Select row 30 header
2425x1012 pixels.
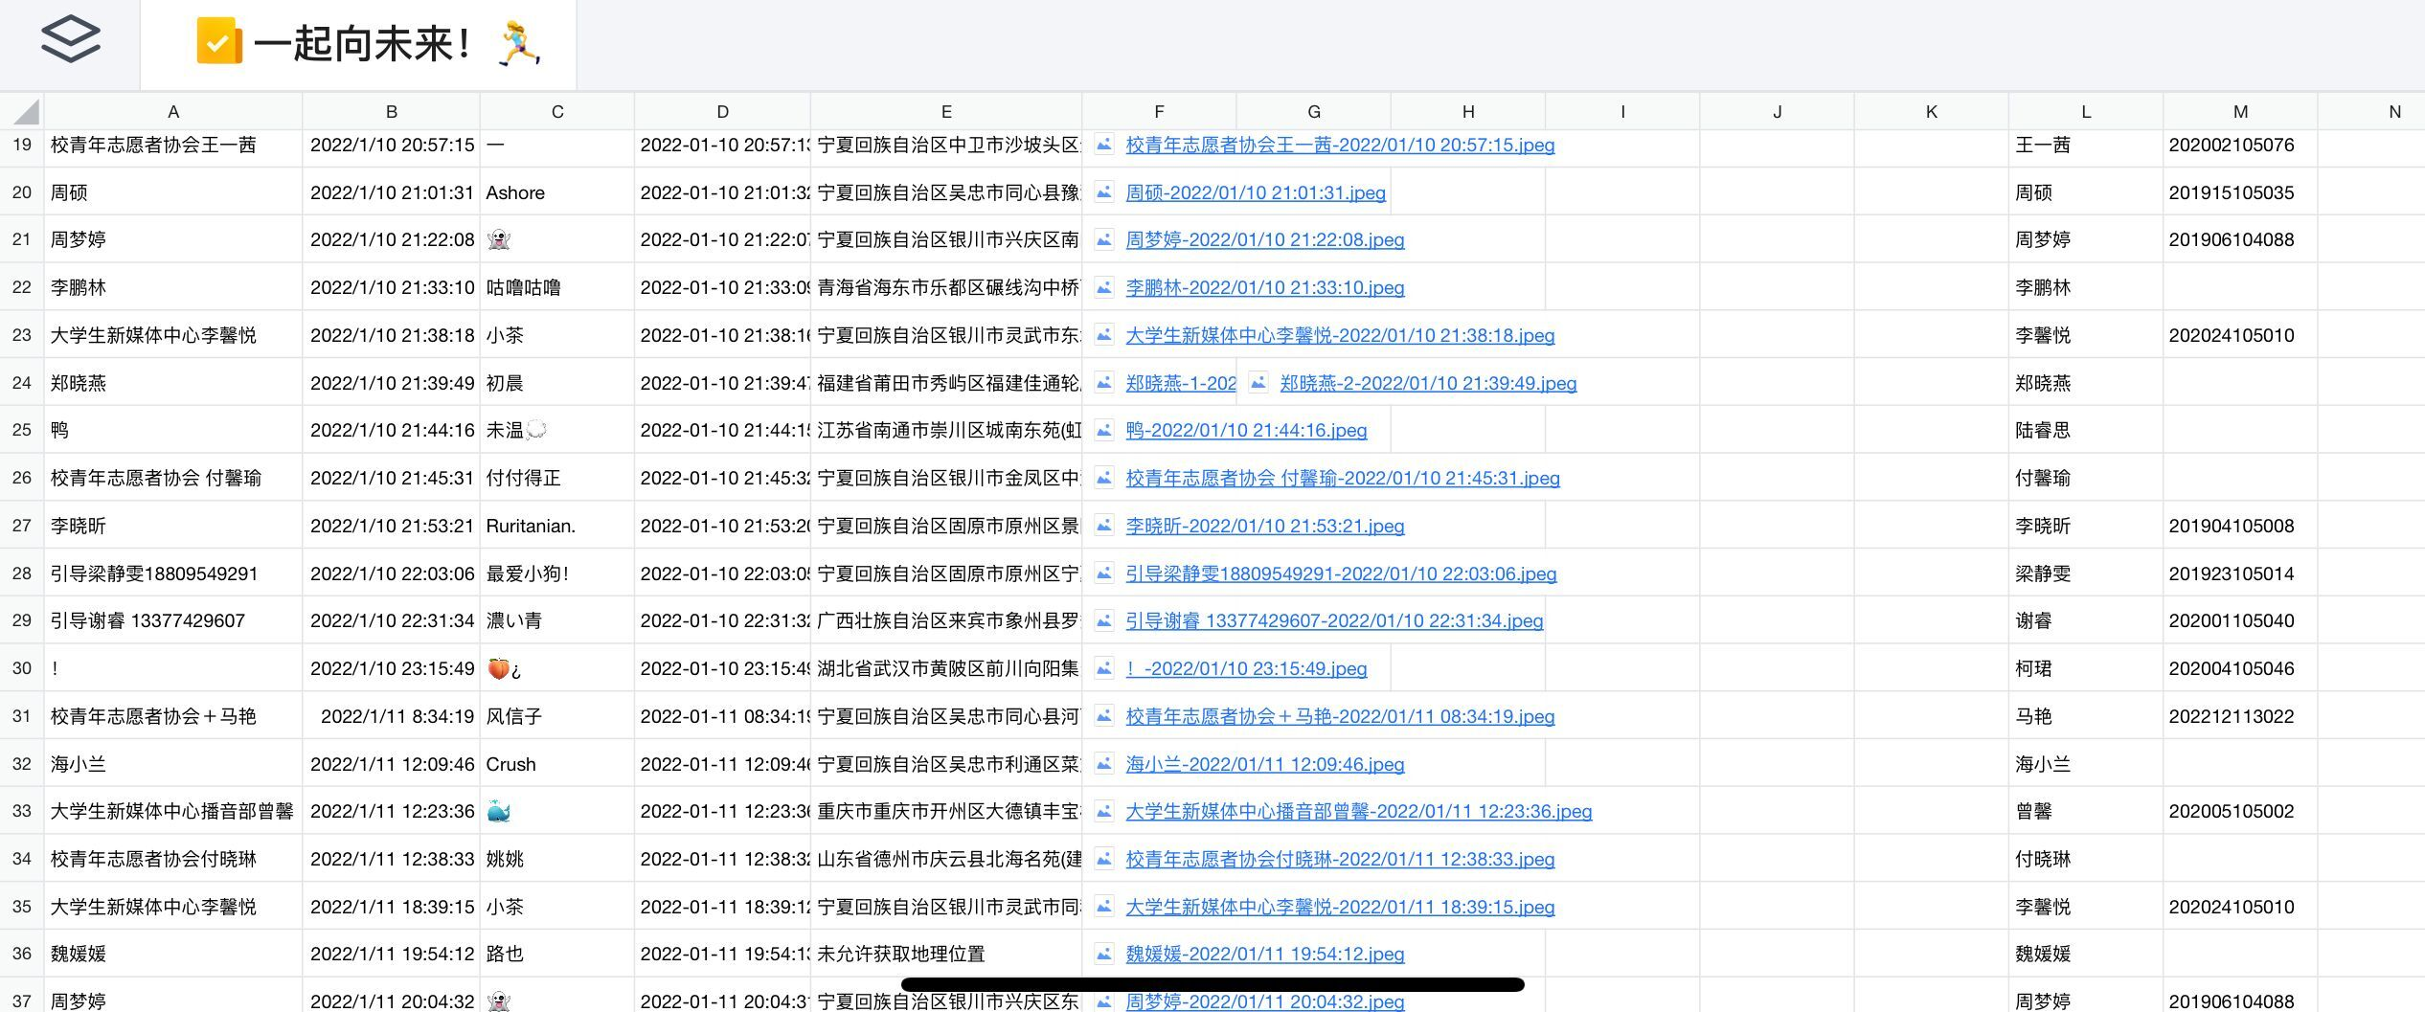[22, 668]
